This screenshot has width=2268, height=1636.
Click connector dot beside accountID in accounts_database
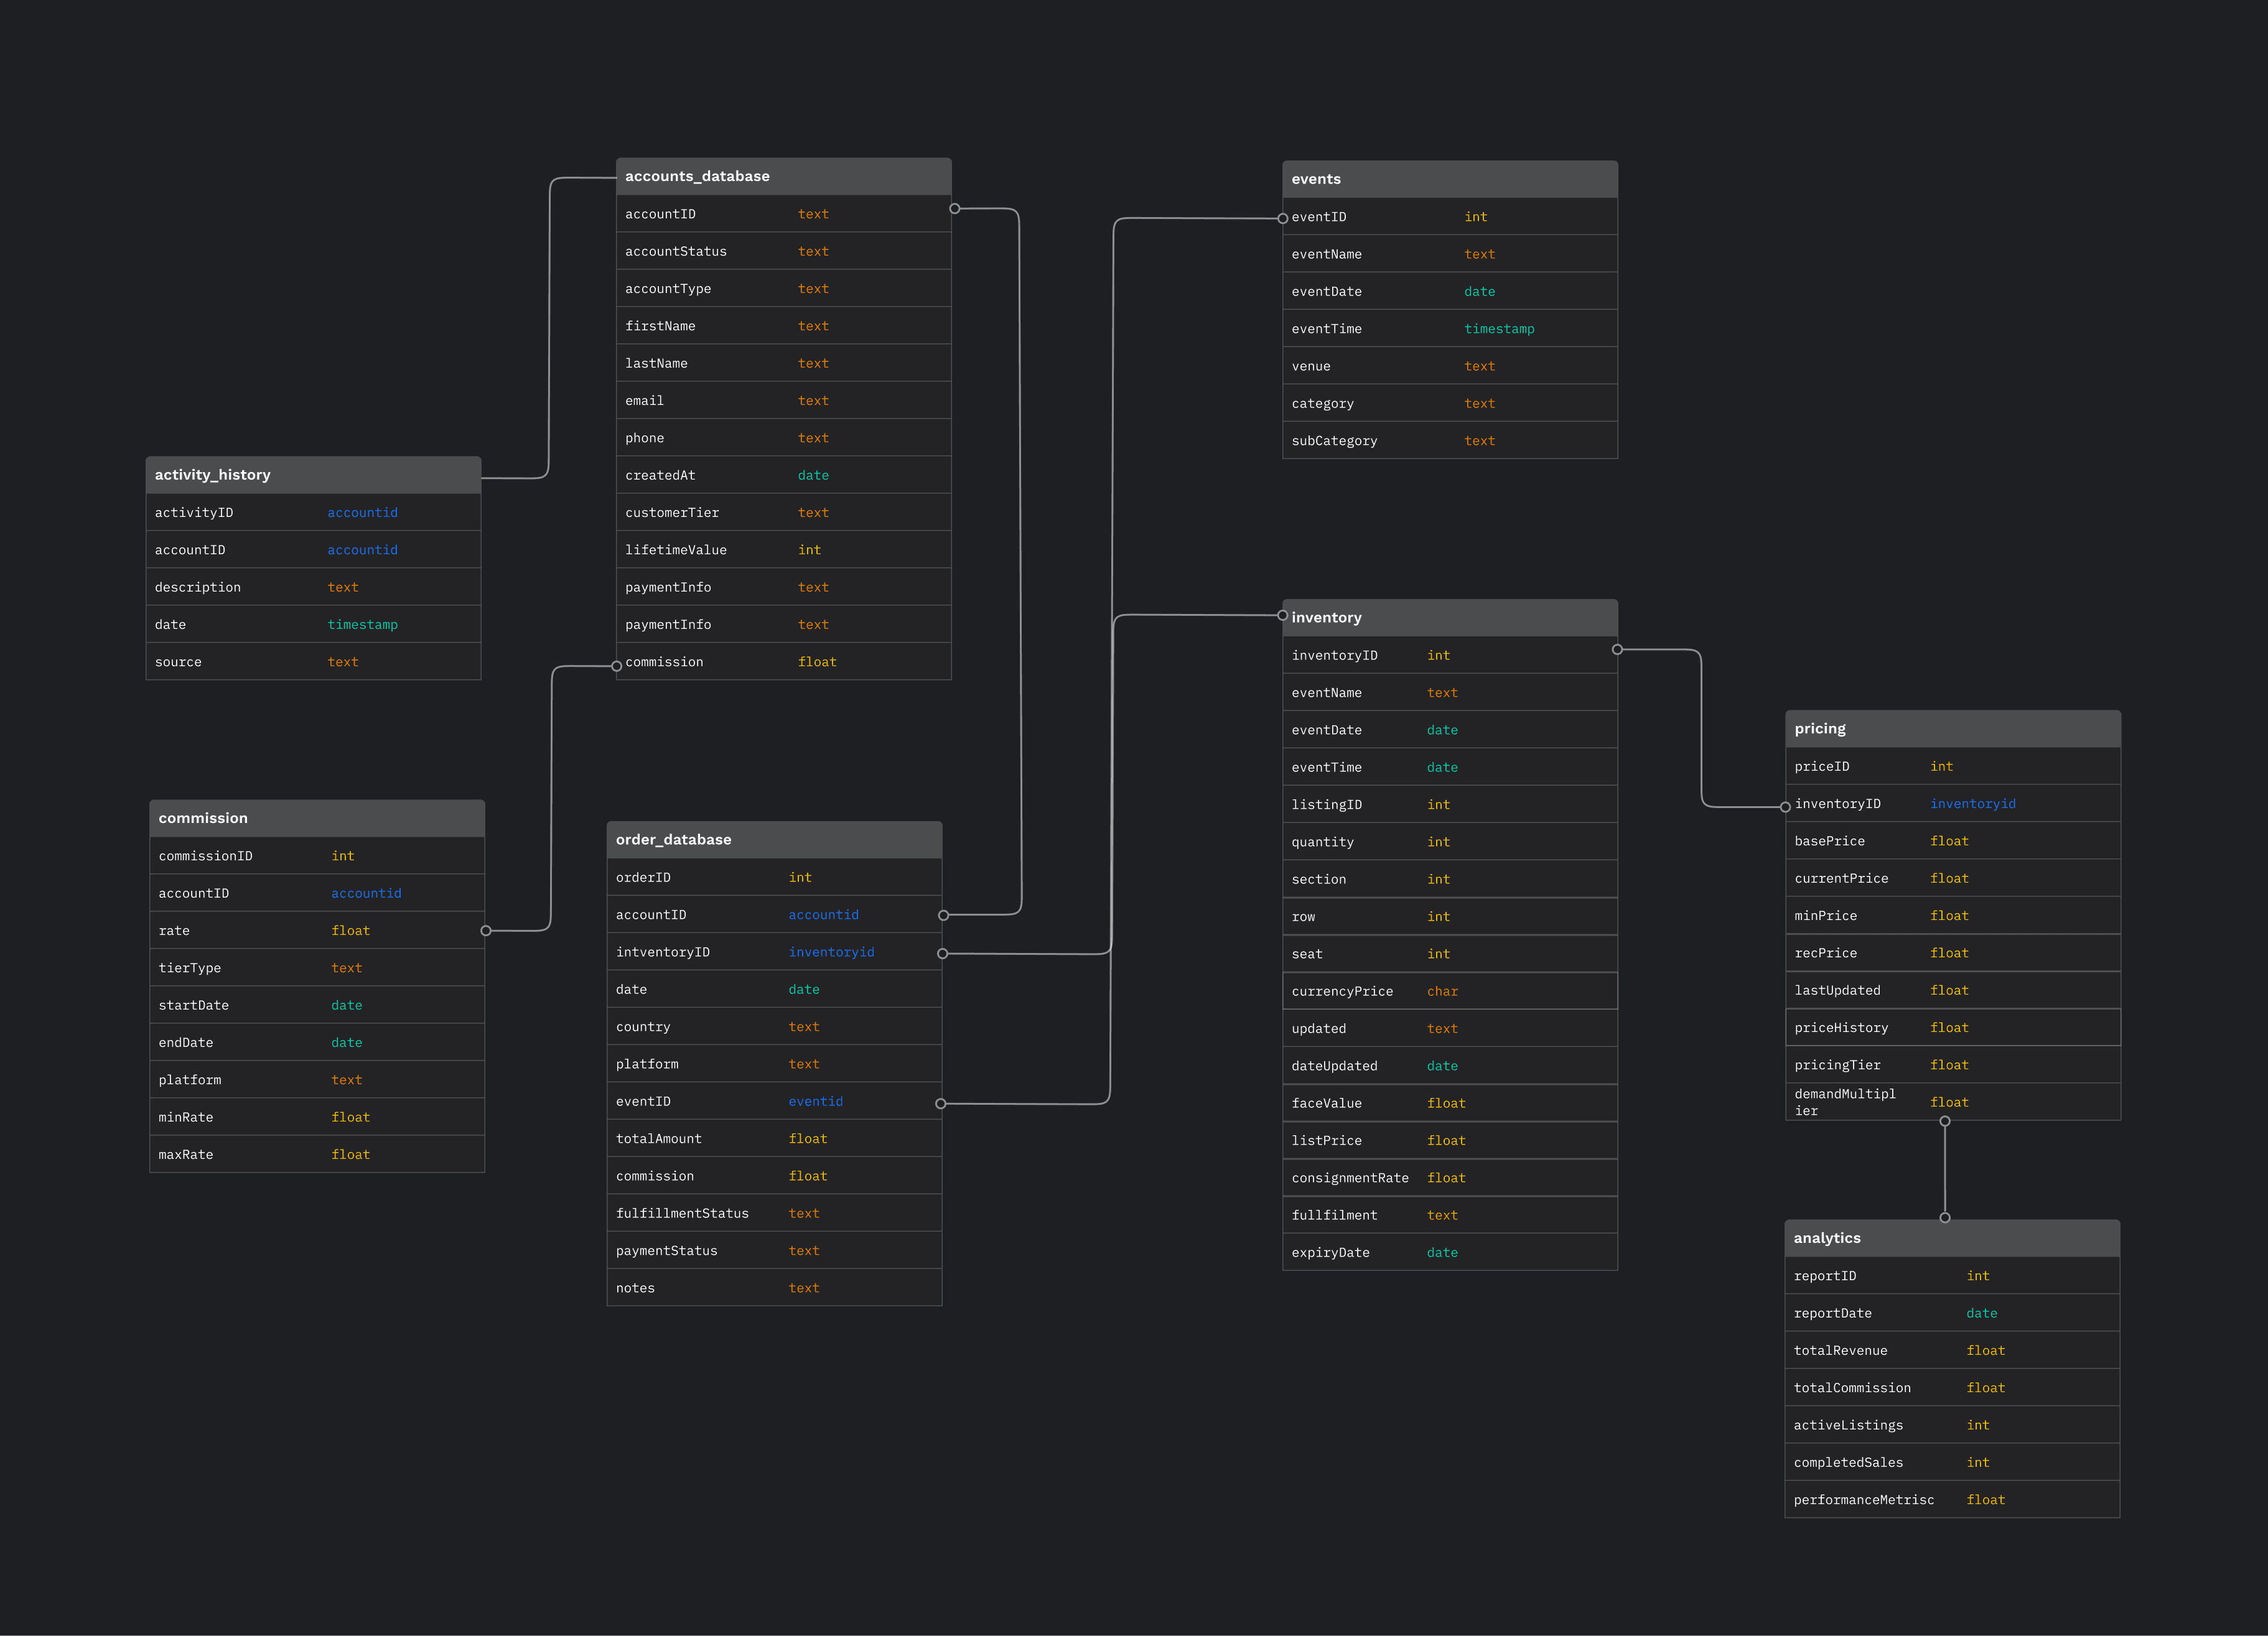(954, 209)
